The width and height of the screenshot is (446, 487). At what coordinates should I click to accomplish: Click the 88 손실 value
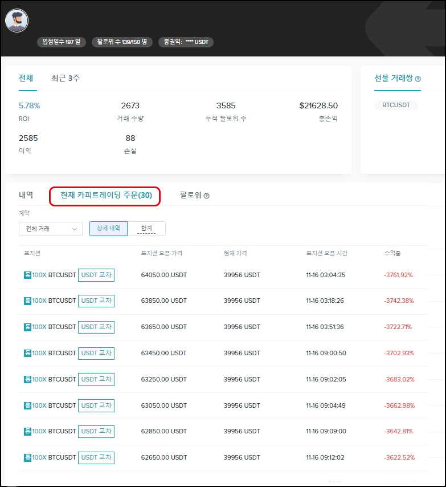[x=130, y=138]
